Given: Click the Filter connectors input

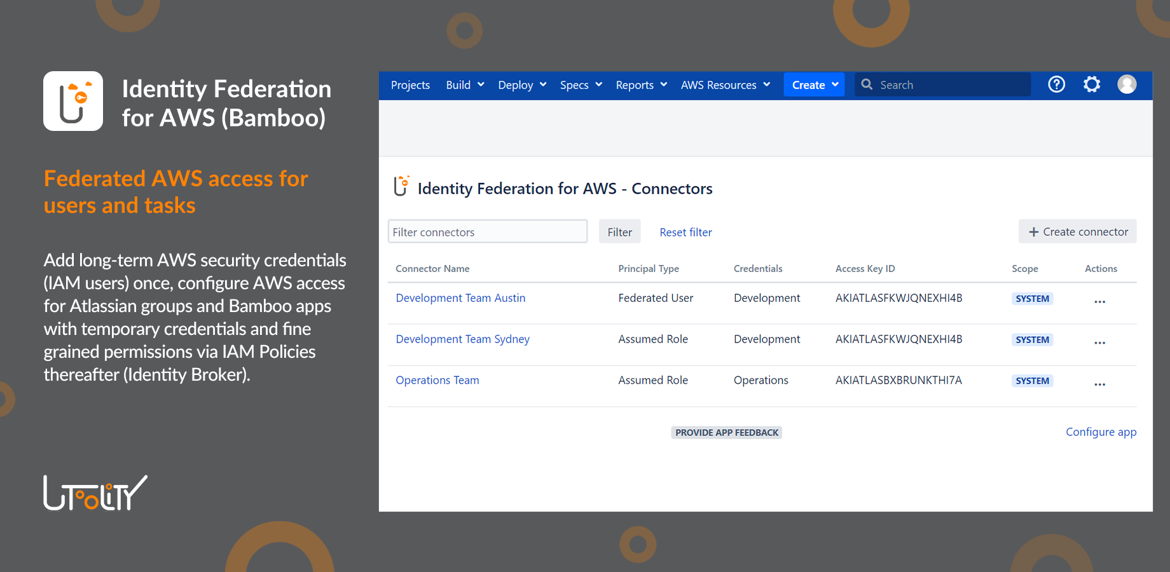Looking at the screenshot, I should point(488,232).
